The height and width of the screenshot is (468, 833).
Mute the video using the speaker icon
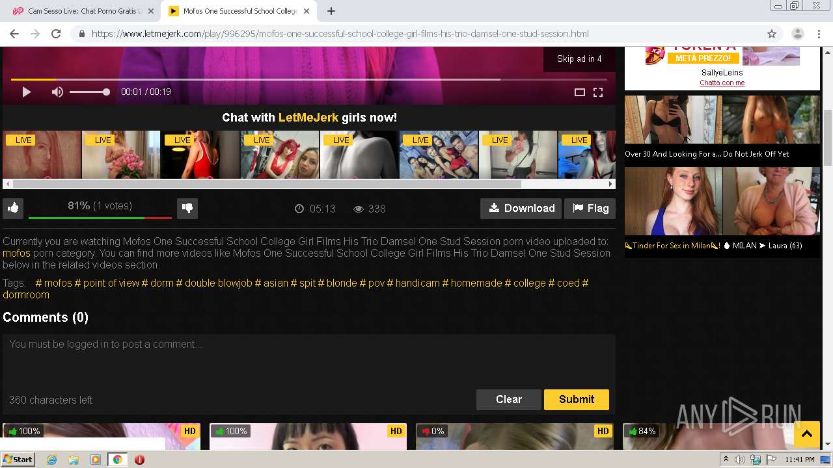click(x=57, y=92)
